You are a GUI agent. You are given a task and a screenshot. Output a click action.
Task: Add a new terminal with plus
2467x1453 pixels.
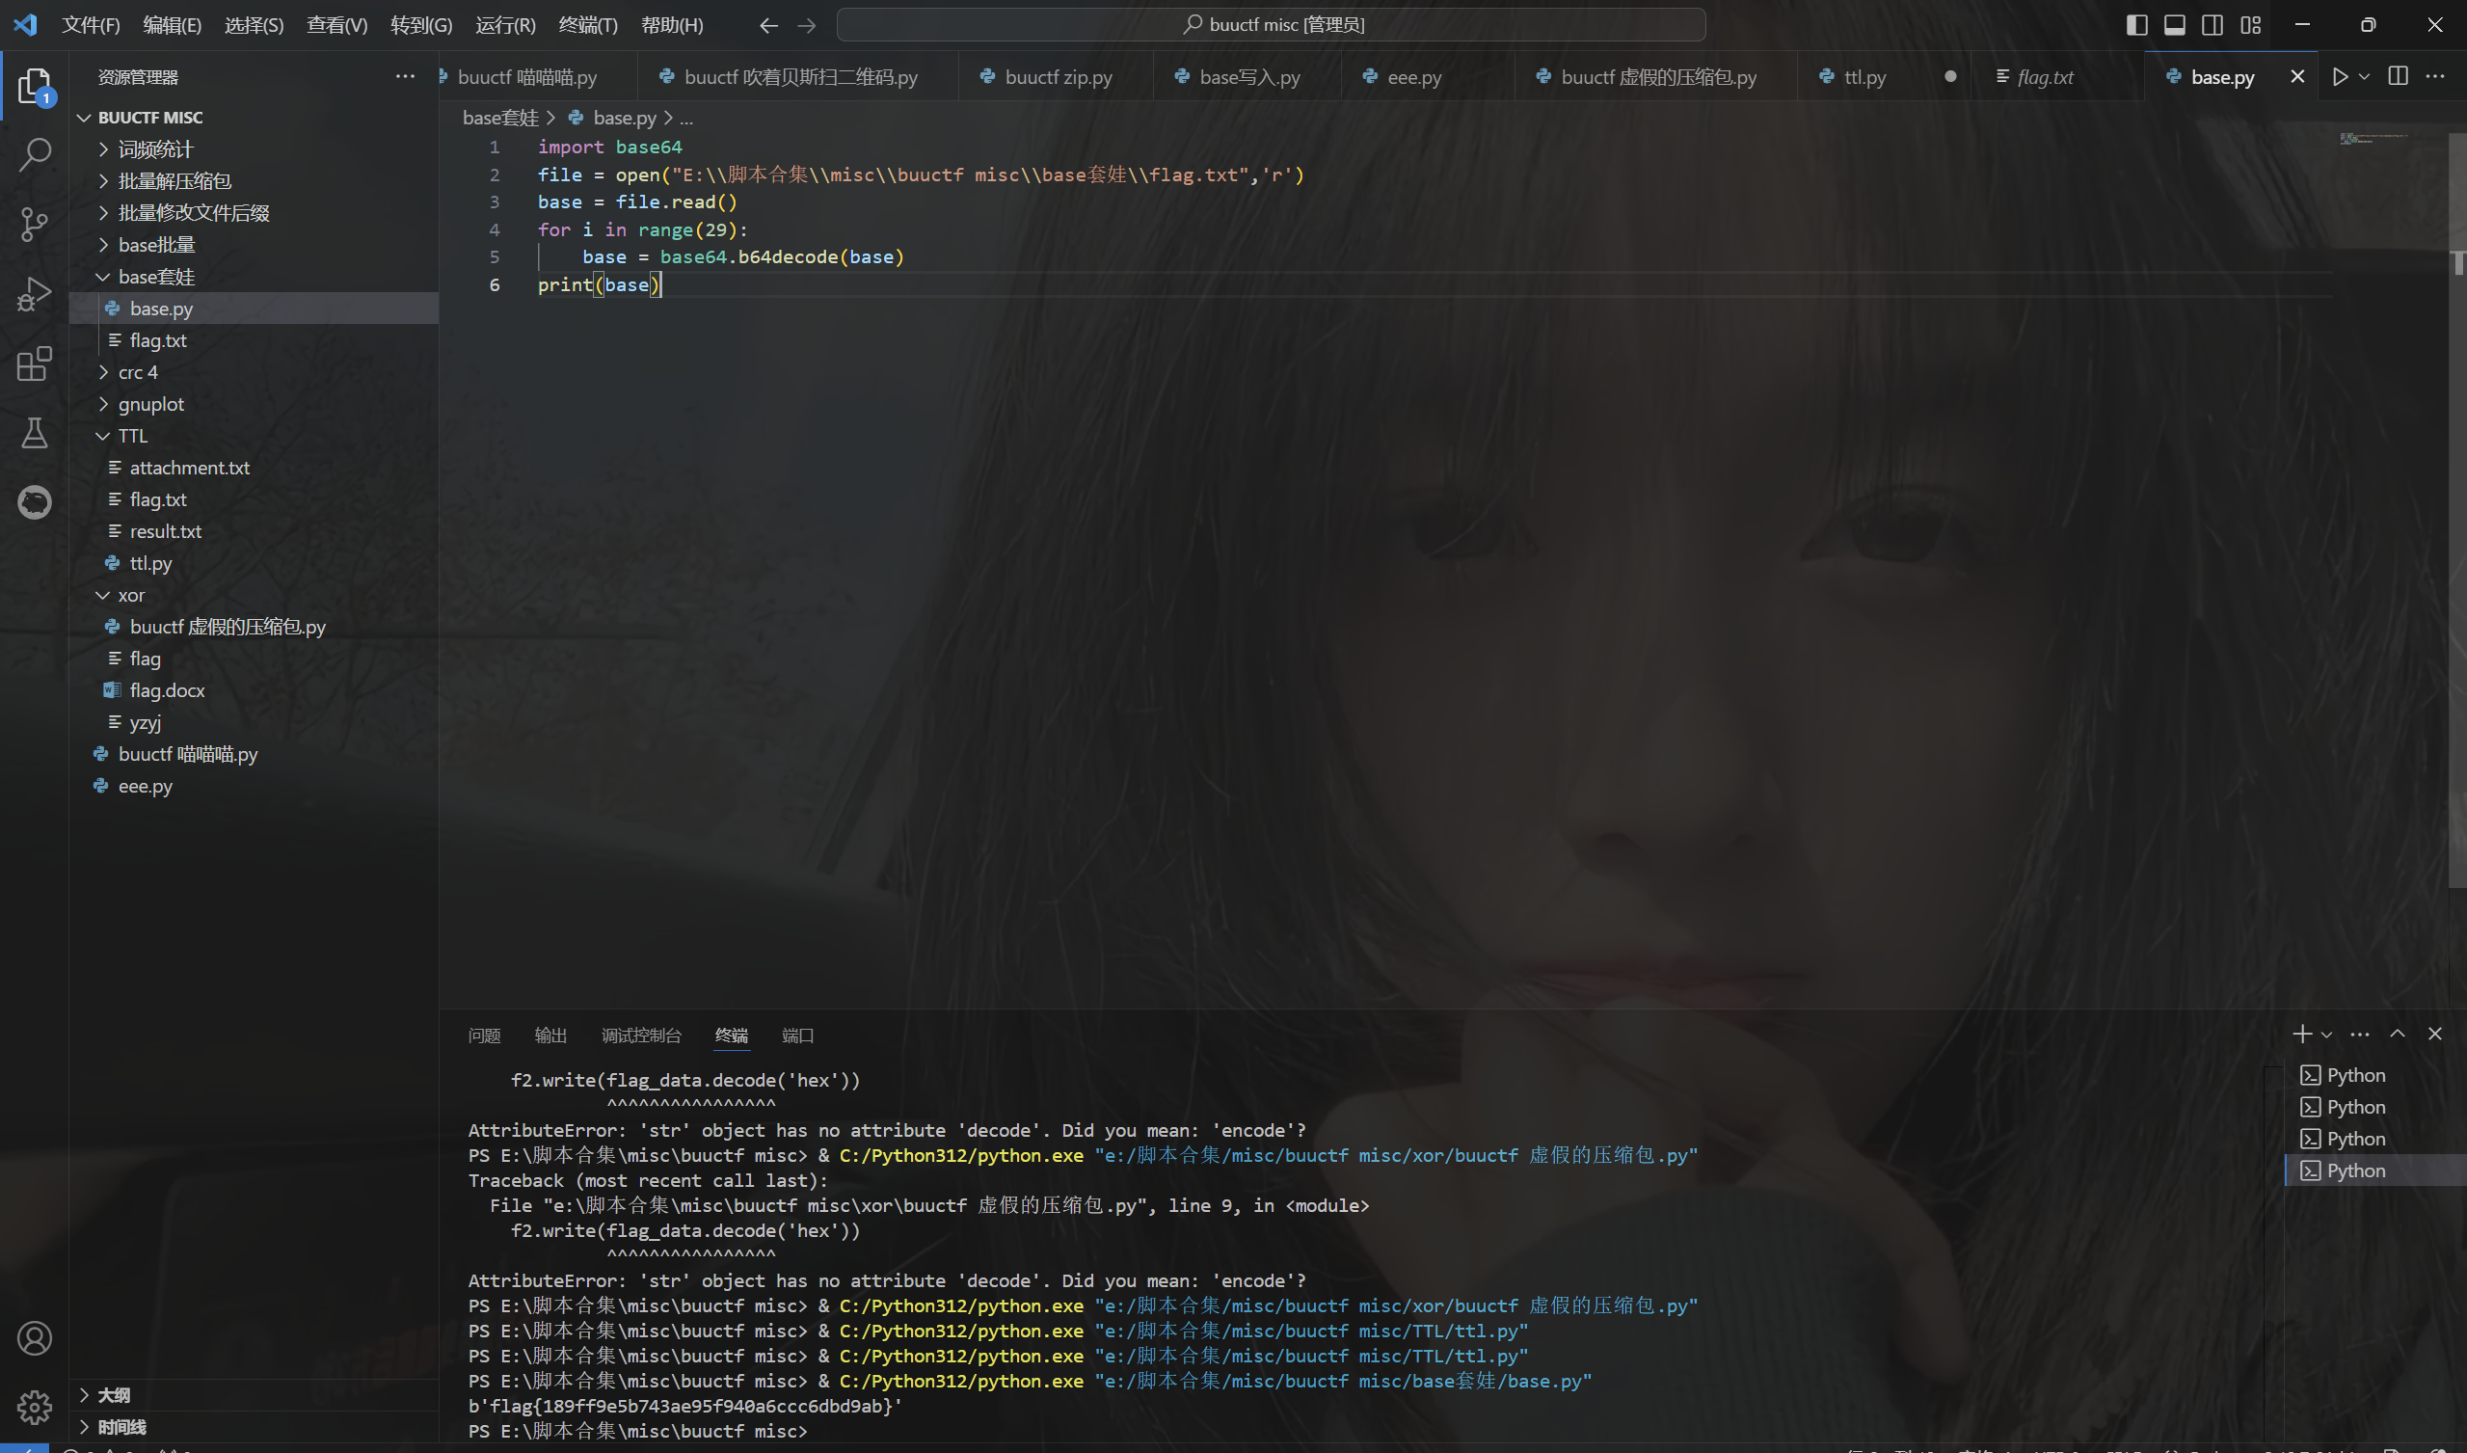point(2301,1034)
